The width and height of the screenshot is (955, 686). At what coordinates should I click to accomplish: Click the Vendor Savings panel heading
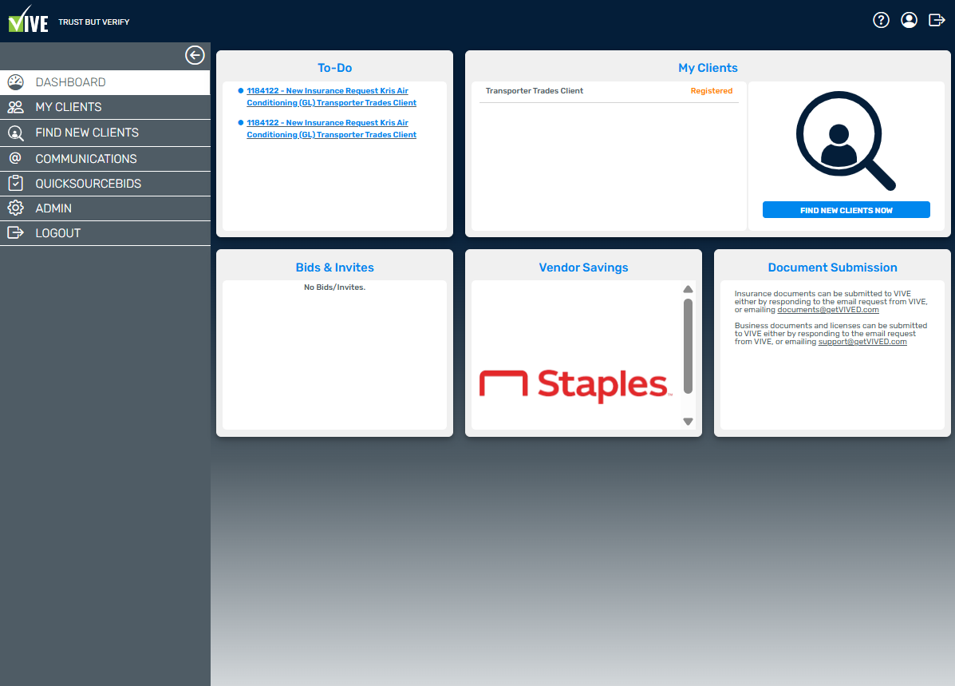(x=583, y=267)
